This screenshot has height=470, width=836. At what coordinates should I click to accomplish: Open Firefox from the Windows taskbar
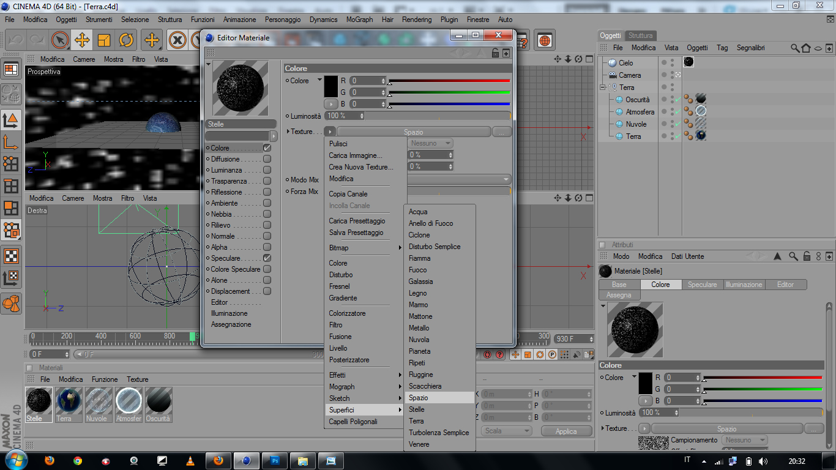pos(50,460)
